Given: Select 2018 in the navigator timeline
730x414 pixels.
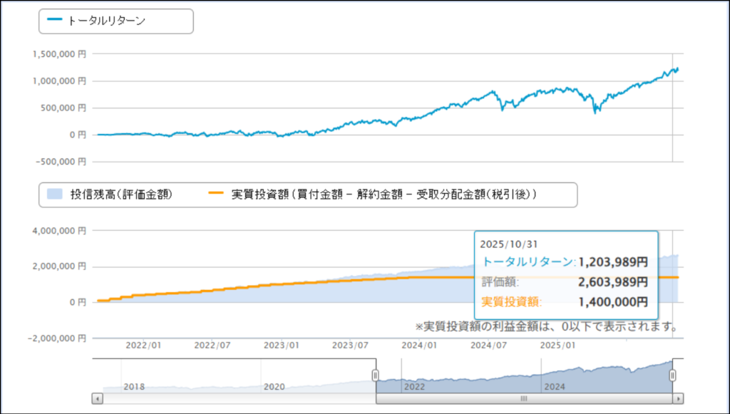Looking at the screenshot, I should 134,386.
